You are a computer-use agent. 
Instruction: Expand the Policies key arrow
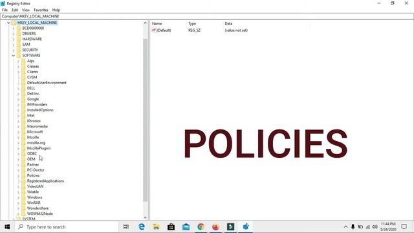tap(19, 175)
